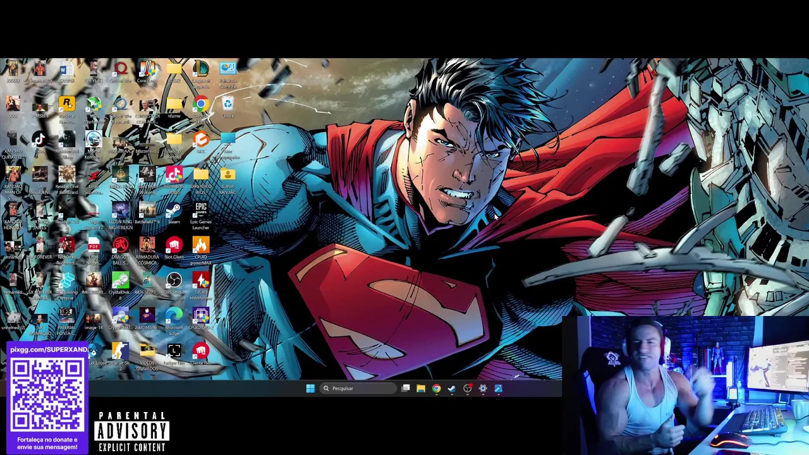
Task: Open the Core Temp desktop shortcut
Action: pos(147,71)
